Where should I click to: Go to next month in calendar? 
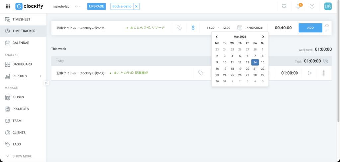tap(263, 37)
